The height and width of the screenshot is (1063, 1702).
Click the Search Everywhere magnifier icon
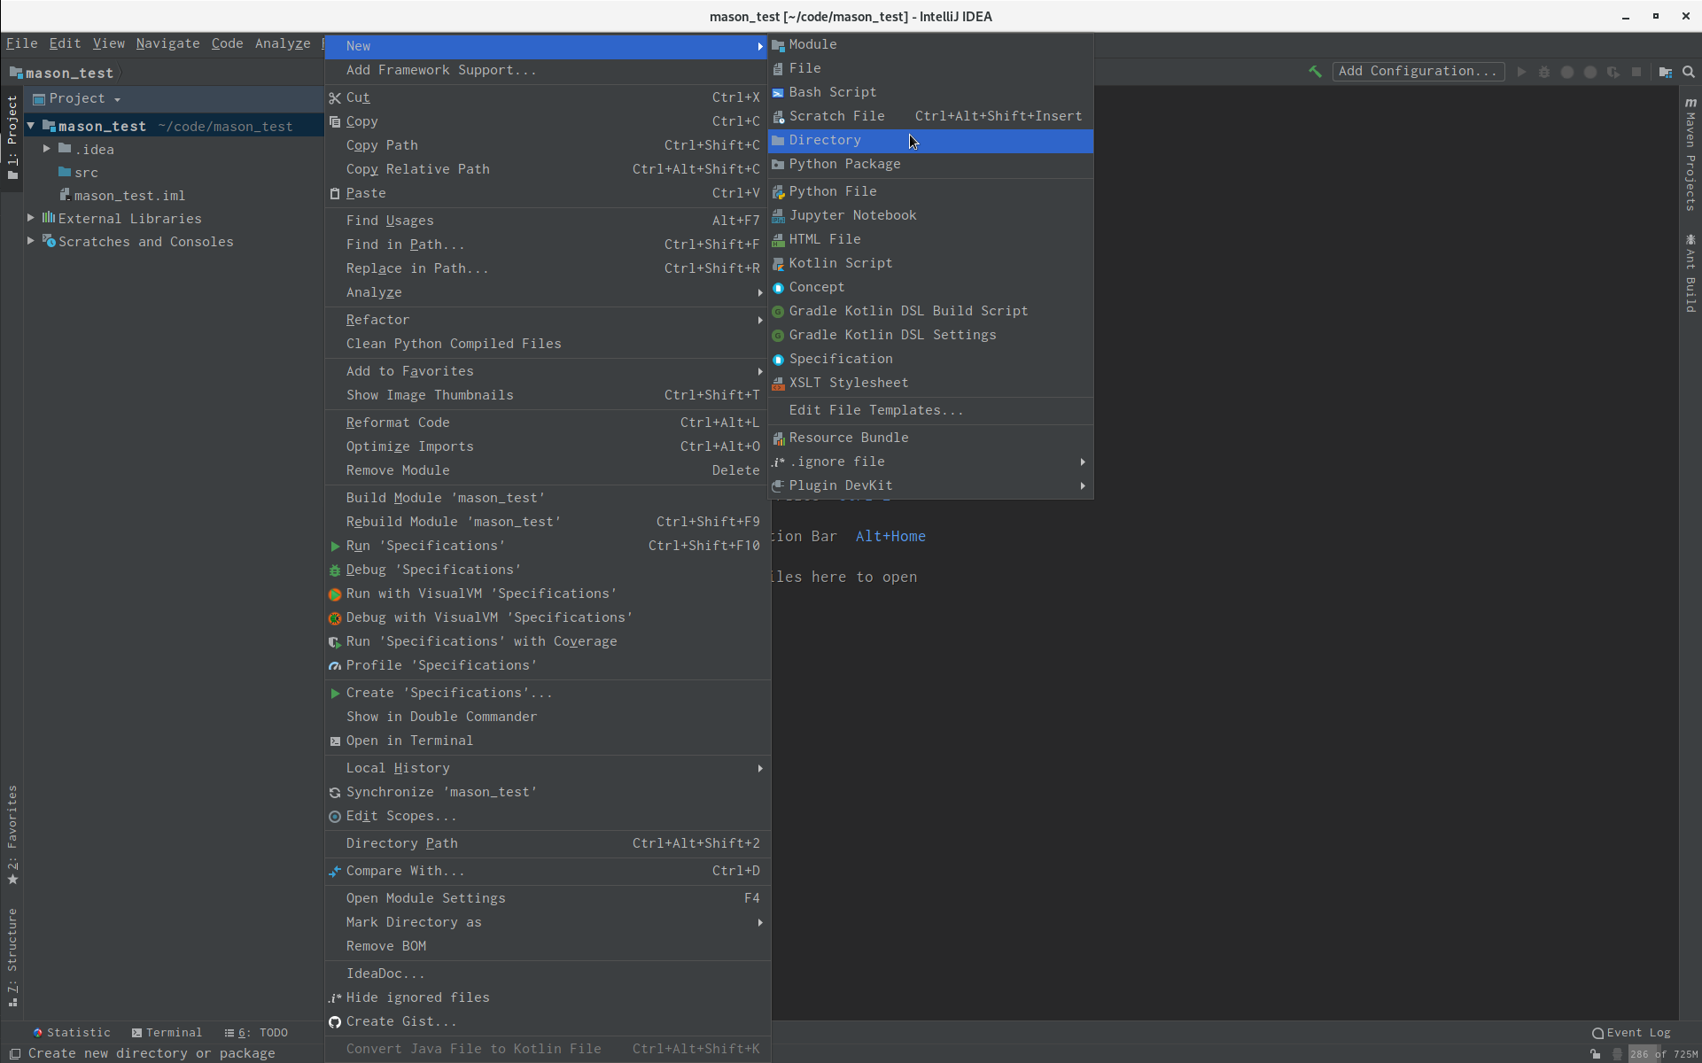click(x=1689, y=72)
